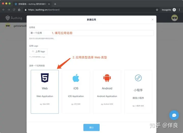Click the site lock icon

pyautogui.click(x=26, y=10)
